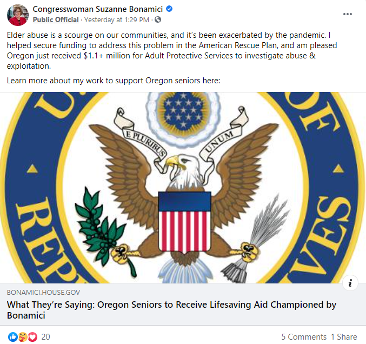
Task: Click the info icon on link preview
Action: tap(350, 282)
